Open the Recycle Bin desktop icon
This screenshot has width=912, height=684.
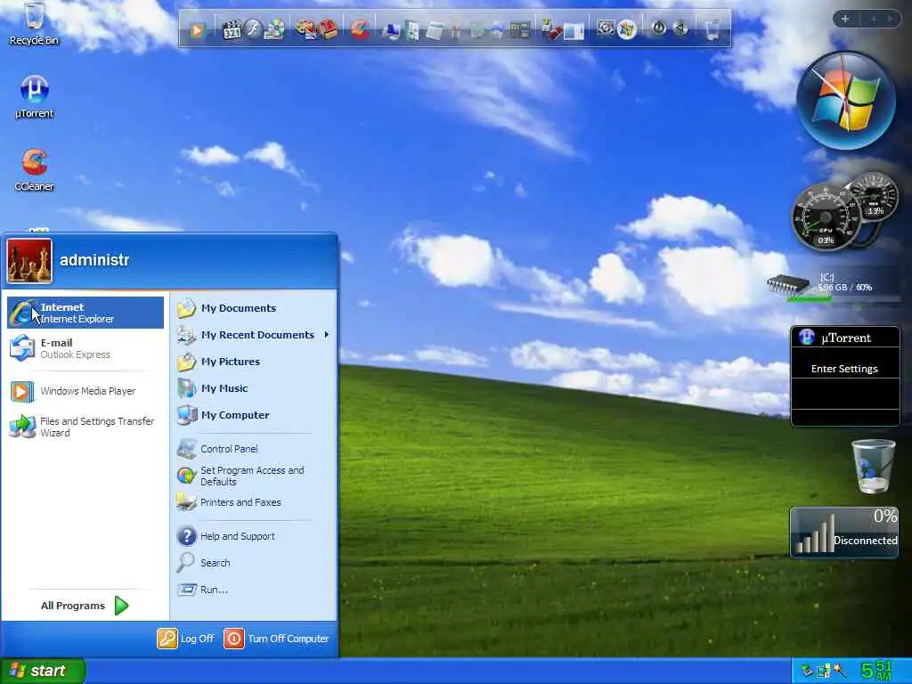(x=34, y=23)
